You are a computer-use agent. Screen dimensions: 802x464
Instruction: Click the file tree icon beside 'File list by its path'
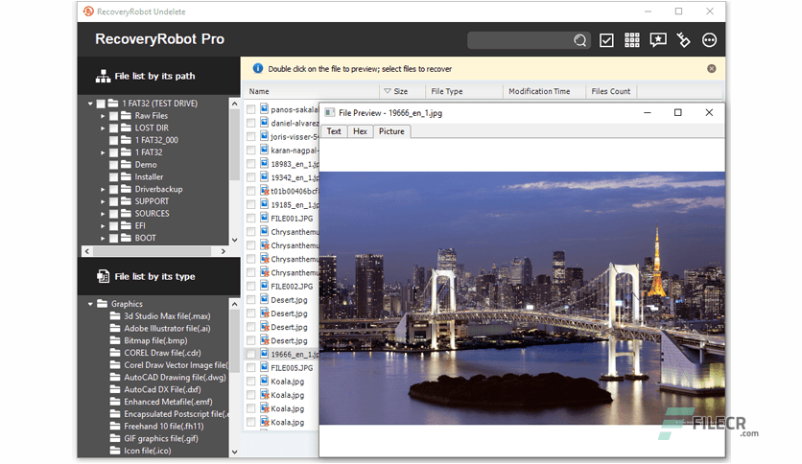(x=103, y=76)
